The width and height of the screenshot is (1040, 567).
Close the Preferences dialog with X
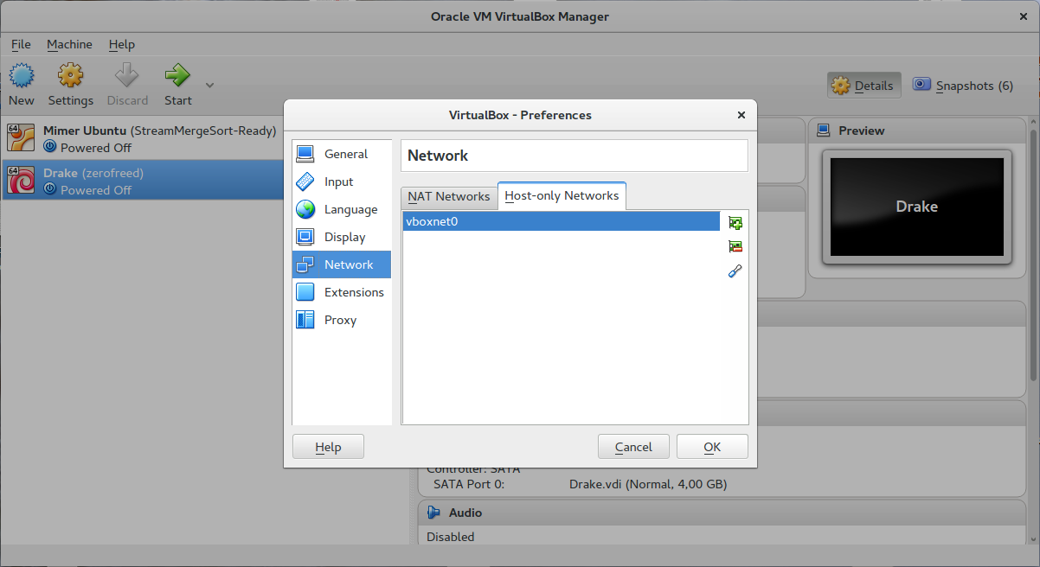(741, 115)
